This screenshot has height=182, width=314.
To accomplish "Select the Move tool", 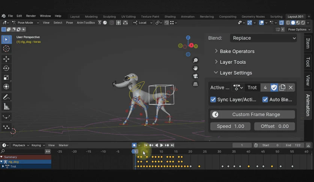I will tap(6, 59).
